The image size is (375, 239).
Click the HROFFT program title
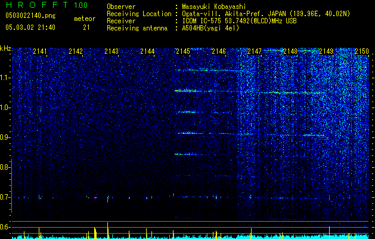38,5
